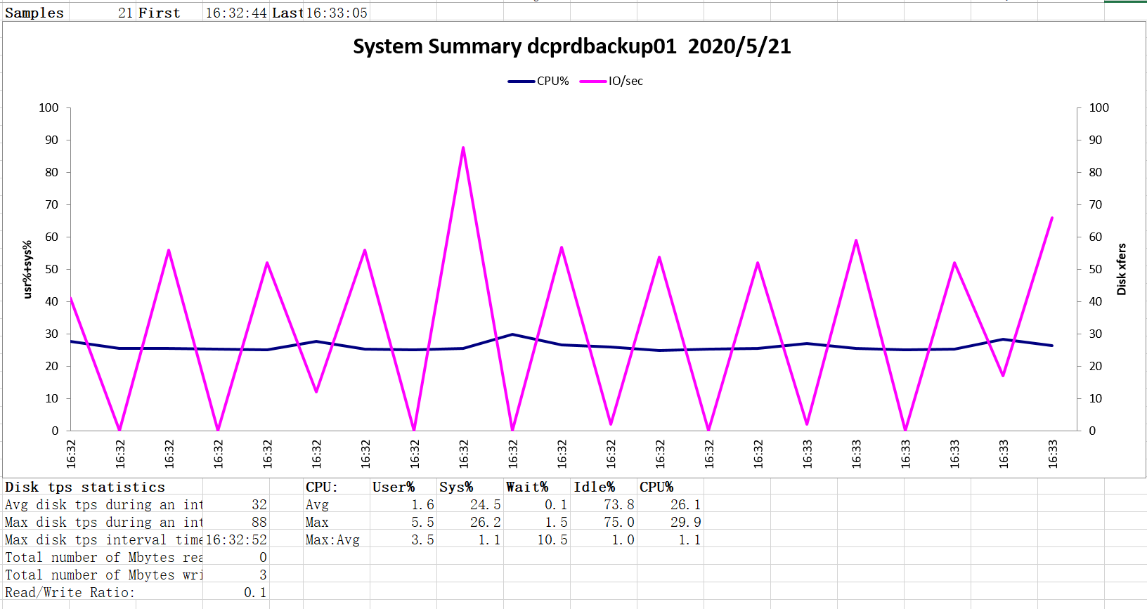Select the Disk xfers axis title
This screenshot has width=1147, height=609.
[x=1121, y=269]
